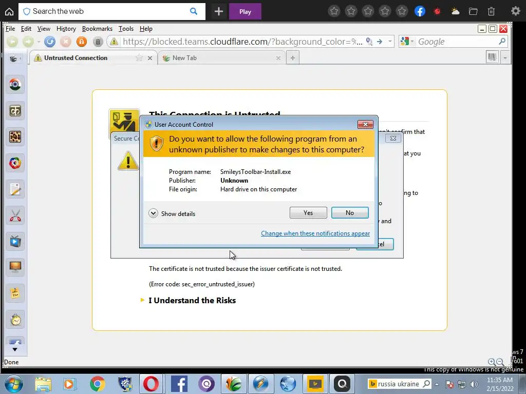Viewport: 526px width, 394px height.
Task: Show hidden tray icons arrow
Action: 437,384
